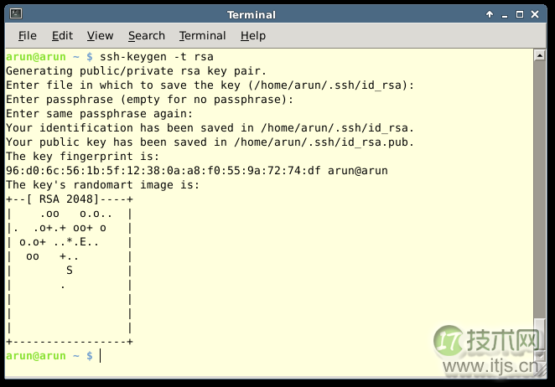555x387 pixels.
Task: Click the scrollbar up arrow
Action: 541,55
